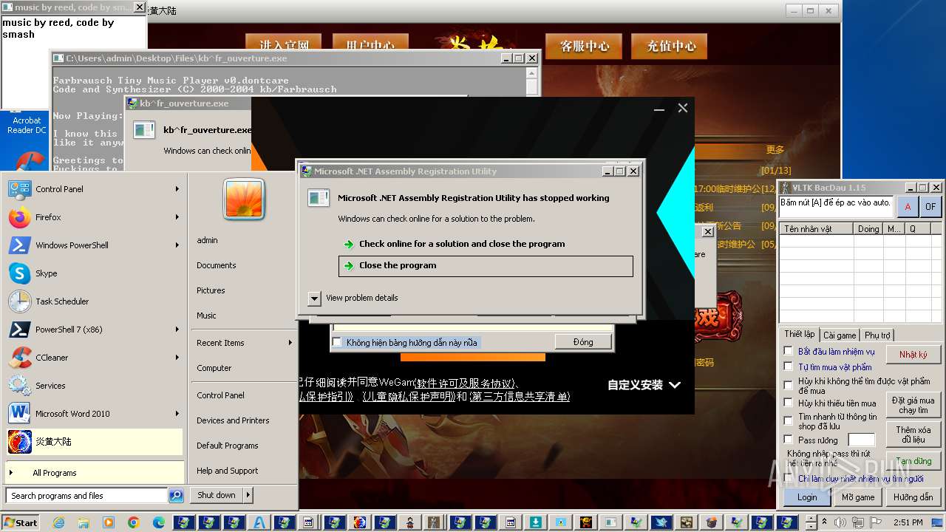Screen dimensions: 946x532
Task: Launch PowerShell 7 (x86) shortcut
Action: (19, 330)
